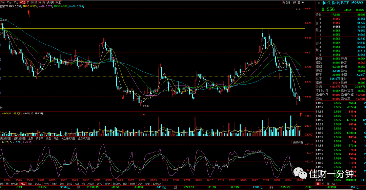This screenshot has height=190, width=366.
Task: Select DMI indicator tab
Action: tap(62, 184)
